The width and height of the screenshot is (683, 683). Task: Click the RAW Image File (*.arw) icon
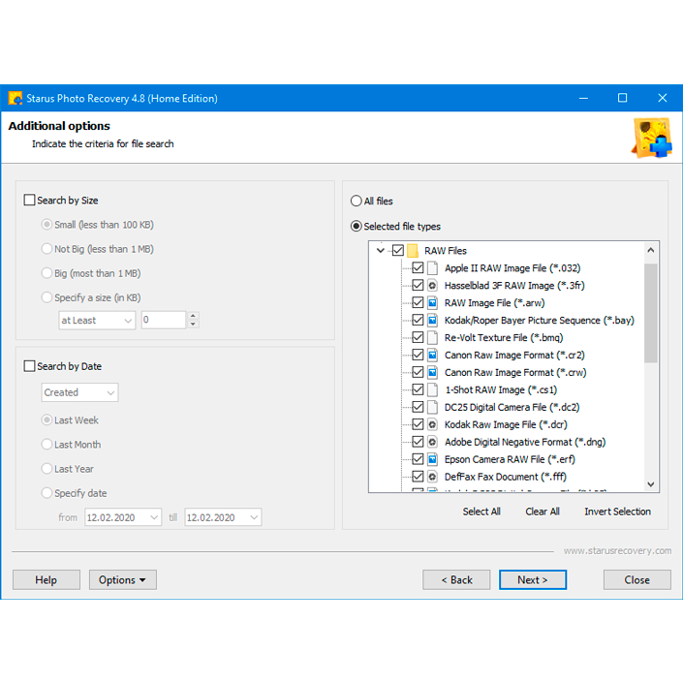click(x=432, y=303)
